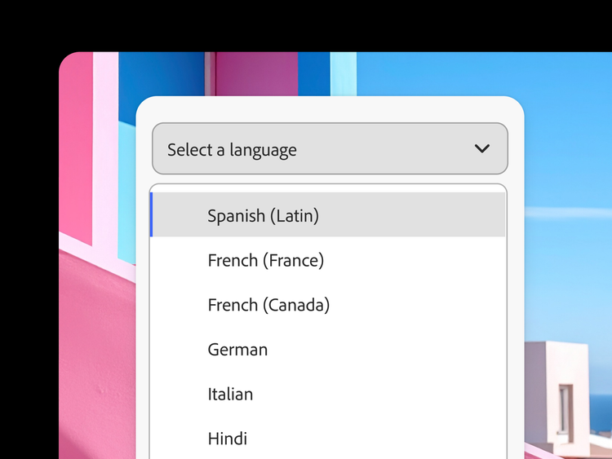Screen dimensions: 612x459
Task: Click the 'Select a language' placeholder text
Action: coord(232,150)
